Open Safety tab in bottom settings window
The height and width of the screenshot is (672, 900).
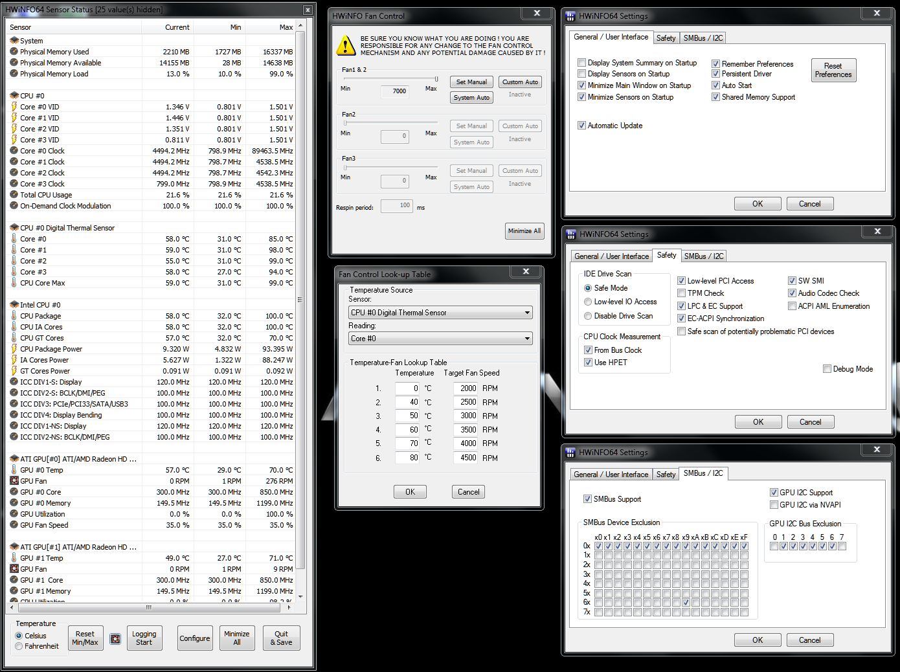[666, 475]
